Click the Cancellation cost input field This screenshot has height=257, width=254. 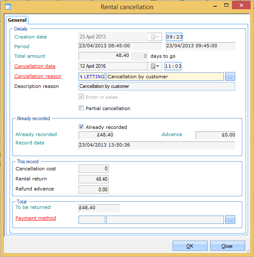click(94, 169)
